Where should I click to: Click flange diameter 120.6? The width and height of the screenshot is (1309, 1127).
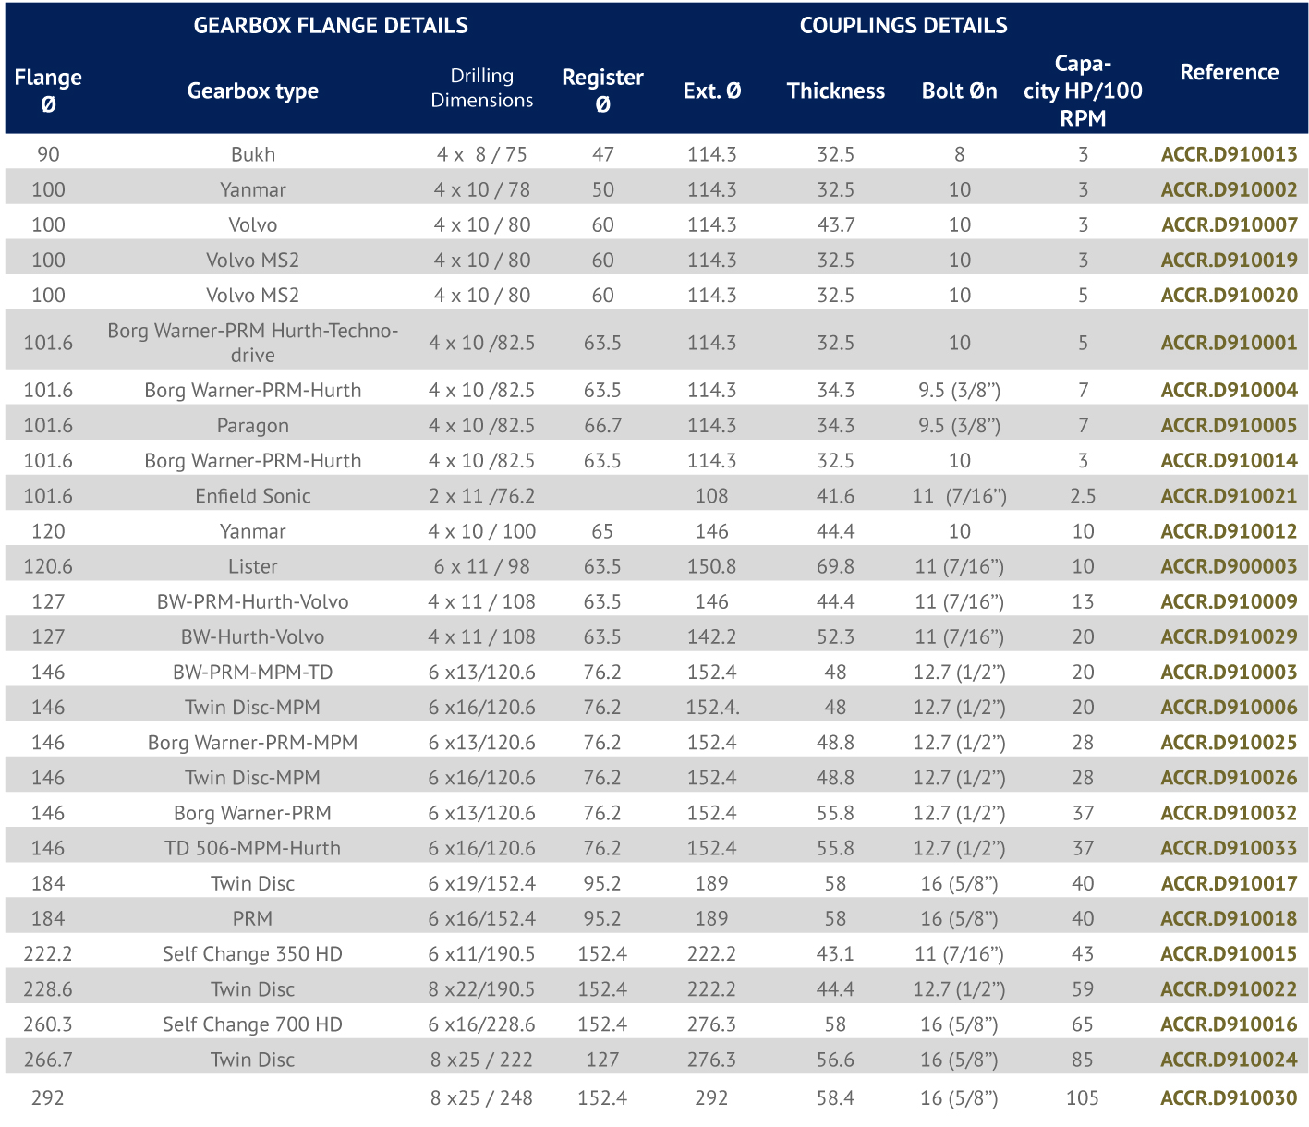pos(48,566)
